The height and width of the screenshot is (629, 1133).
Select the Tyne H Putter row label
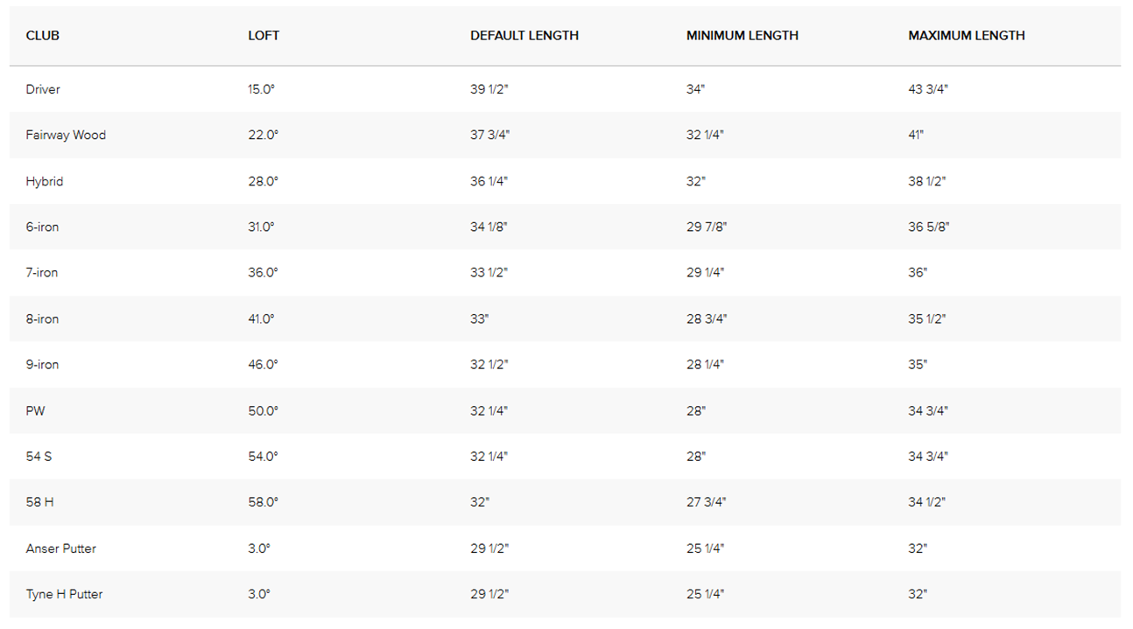point(64,594)
